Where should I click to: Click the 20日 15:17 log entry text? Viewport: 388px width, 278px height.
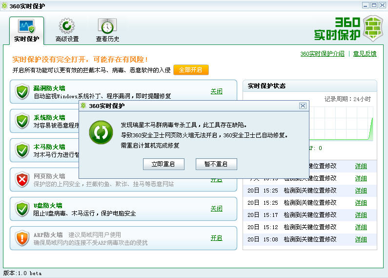[292, 215]
